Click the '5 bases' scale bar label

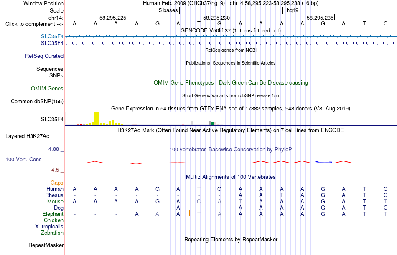click(168, 10)
